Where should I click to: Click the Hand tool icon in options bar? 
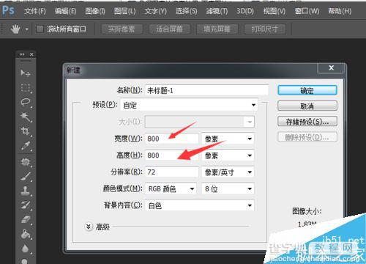coord(15,29)
